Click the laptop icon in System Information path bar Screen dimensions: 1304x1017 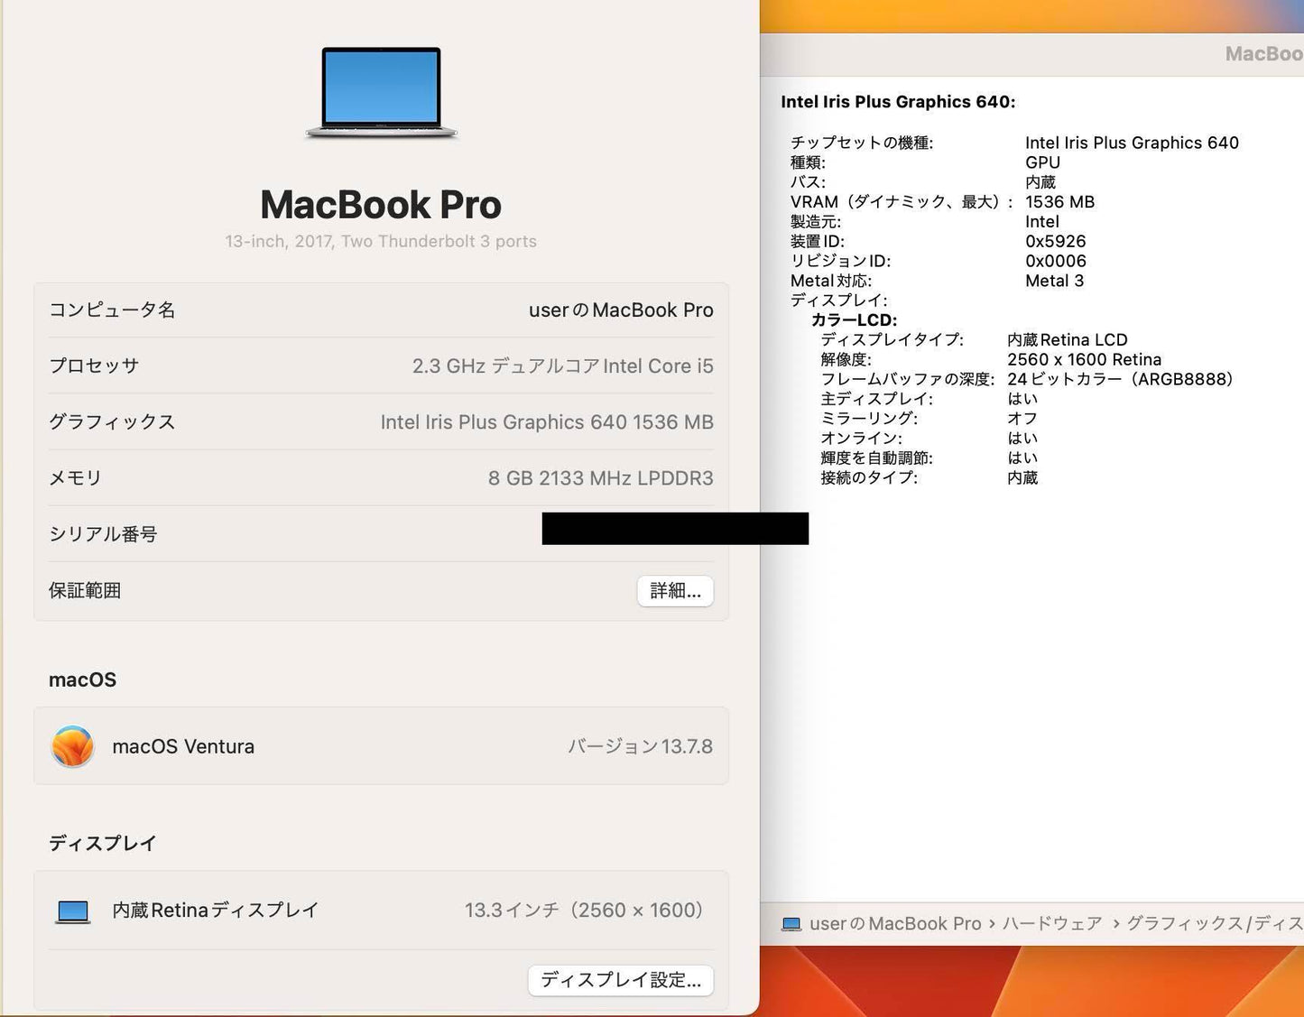(x=791, y=924)
